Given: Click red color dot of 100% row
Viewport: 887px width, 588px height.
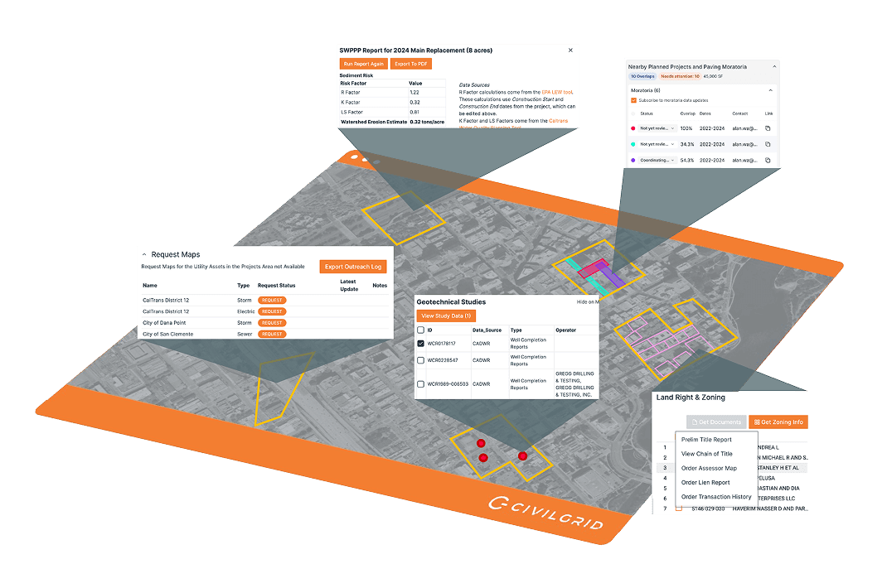Looking at the screenshot, I should [633, 128].
